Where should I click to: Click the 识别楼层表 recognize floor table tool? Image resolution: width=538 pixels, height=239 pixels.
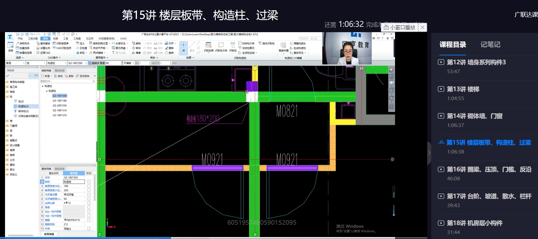pyautogui.click(x=61, y=43)
